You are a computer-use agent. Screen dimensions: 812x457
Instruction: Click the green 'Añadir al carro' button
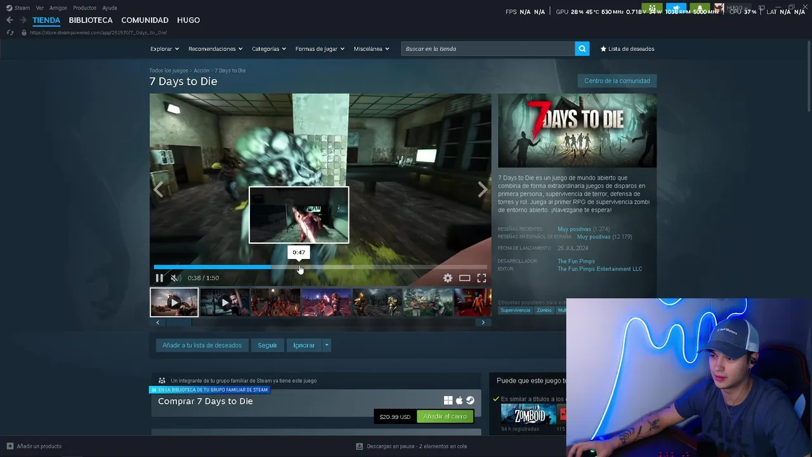click(445, 416)
